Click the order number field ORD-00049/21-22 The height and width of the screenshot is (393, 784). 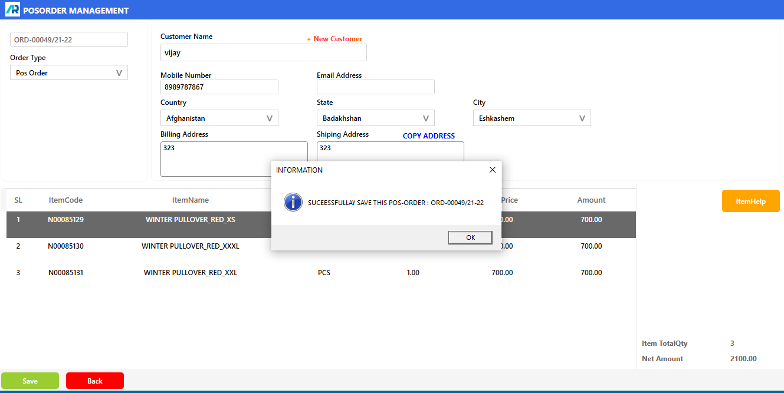pyautogui.click(x=69, y=39)
